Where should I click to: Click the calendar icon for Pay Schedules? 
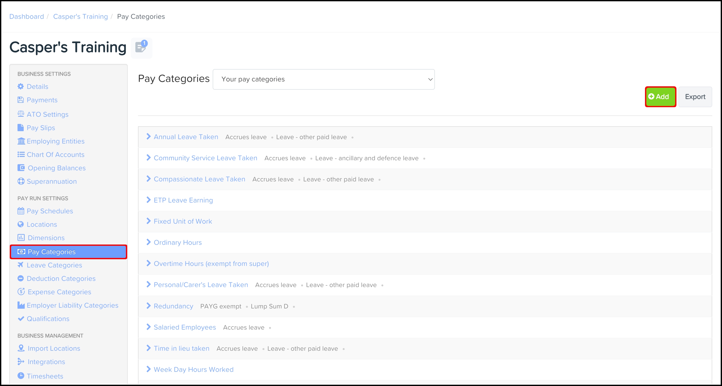click(21, 211)
